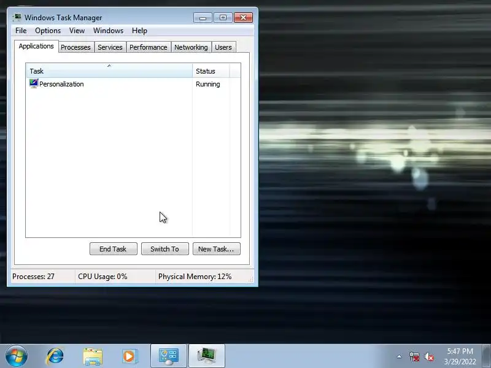The width and height of the screenshot is (491, 368).
Task: Switch to the Services tab
Action: point(110,47)
